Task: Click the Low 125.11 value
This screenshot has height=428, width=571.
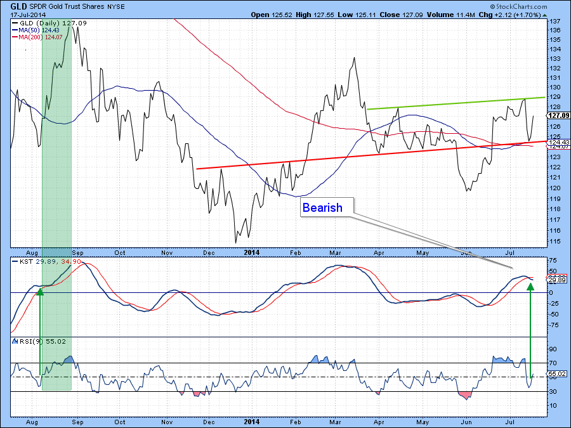Action: pos(357,15)
